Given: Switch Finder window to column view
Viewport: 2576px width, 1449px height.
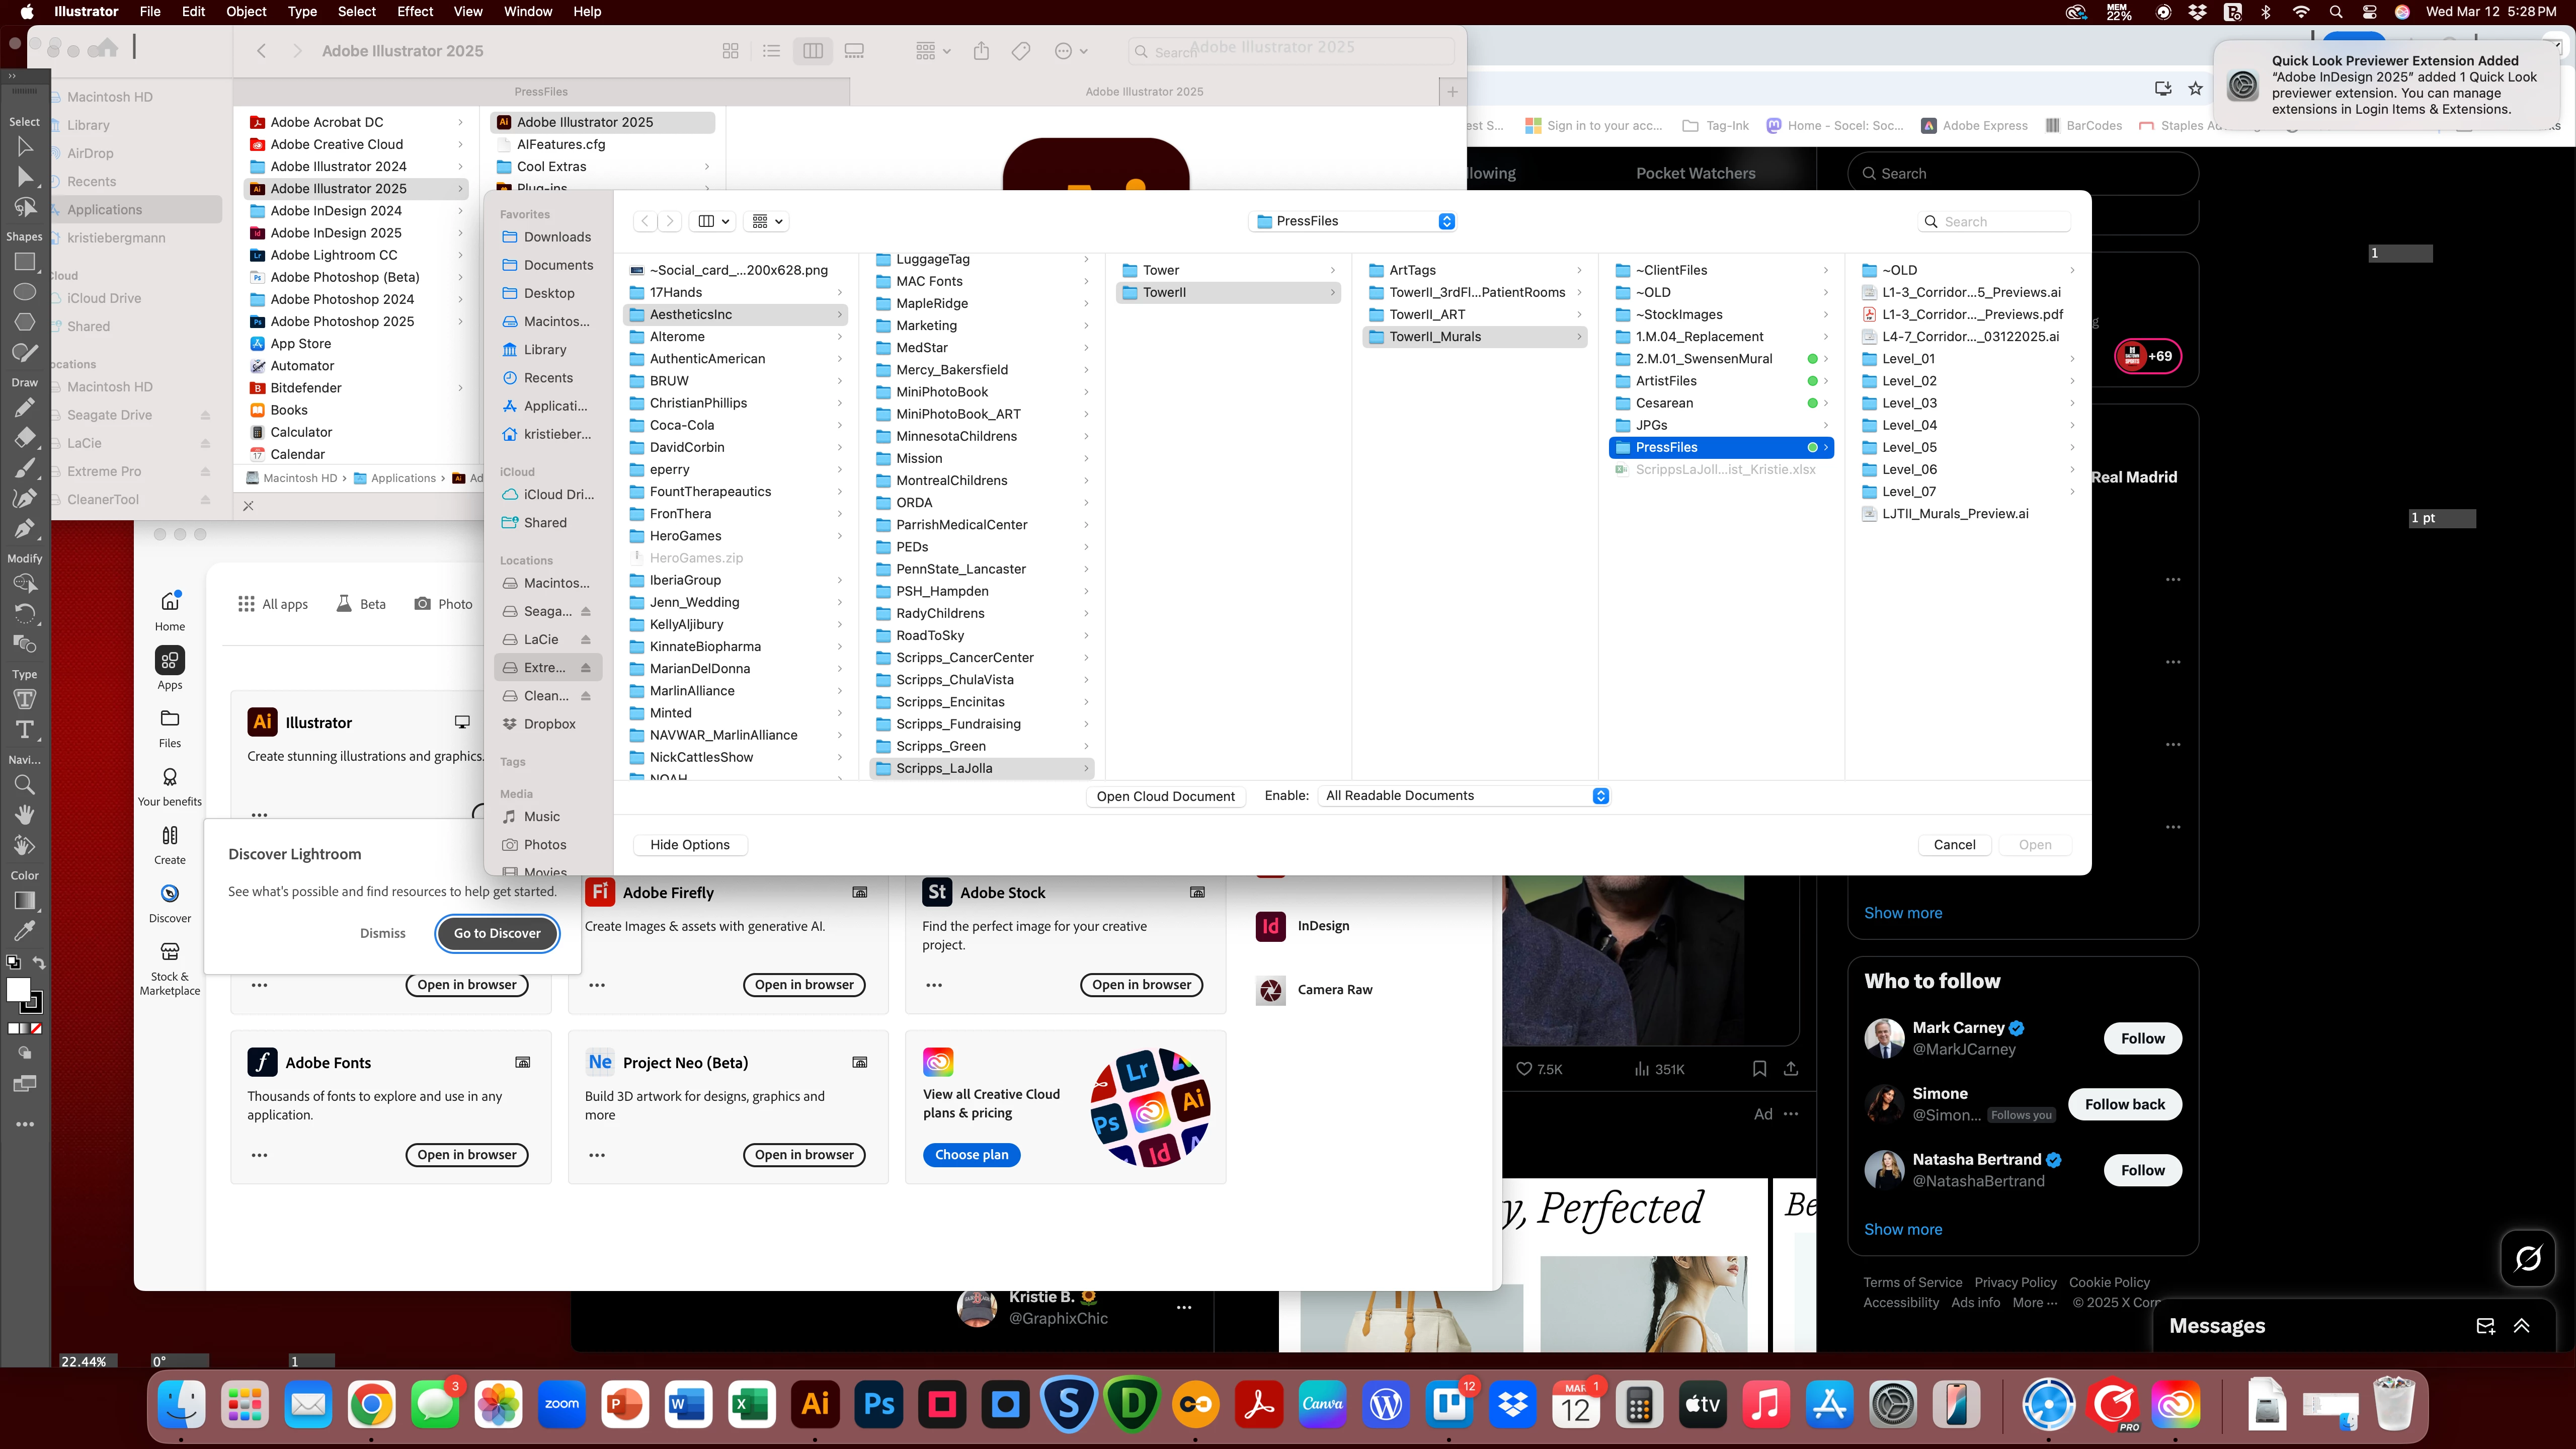Looking at the screenshot, I should (812, 51).
